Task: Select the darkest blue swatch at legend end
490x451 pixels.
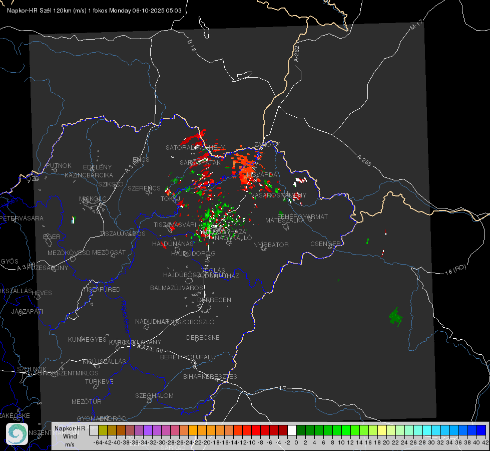Action: coord(481,430)
